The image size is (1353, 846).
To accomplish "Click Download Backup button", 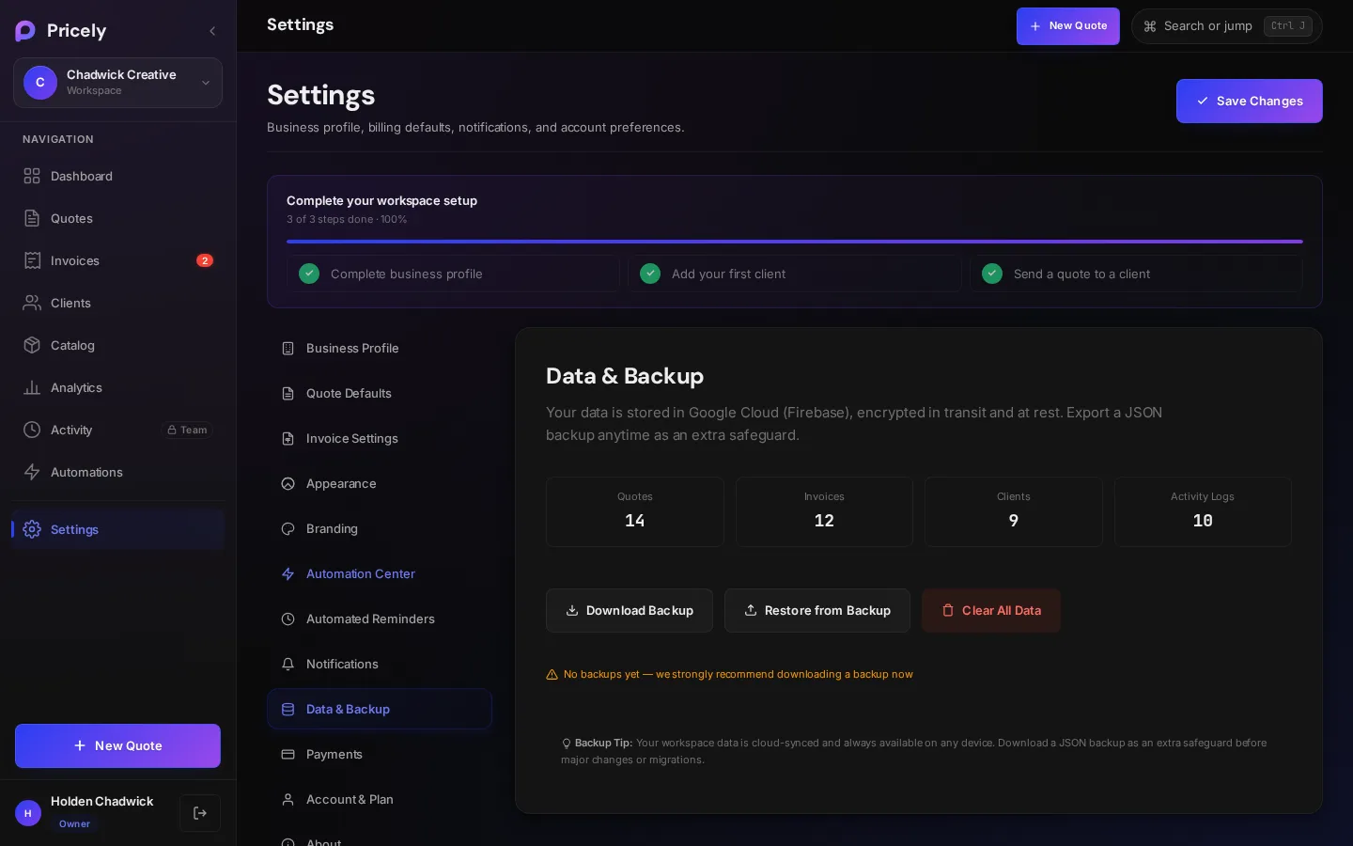I will 630,610.
